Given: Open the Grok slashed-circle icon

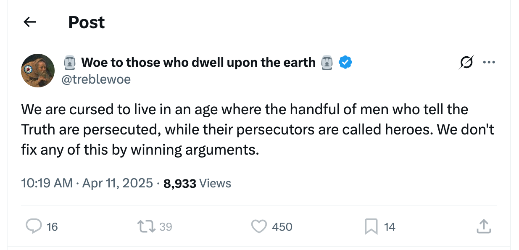Looking at the screenshot, I should pyautogui.click(x=466, y=63).
